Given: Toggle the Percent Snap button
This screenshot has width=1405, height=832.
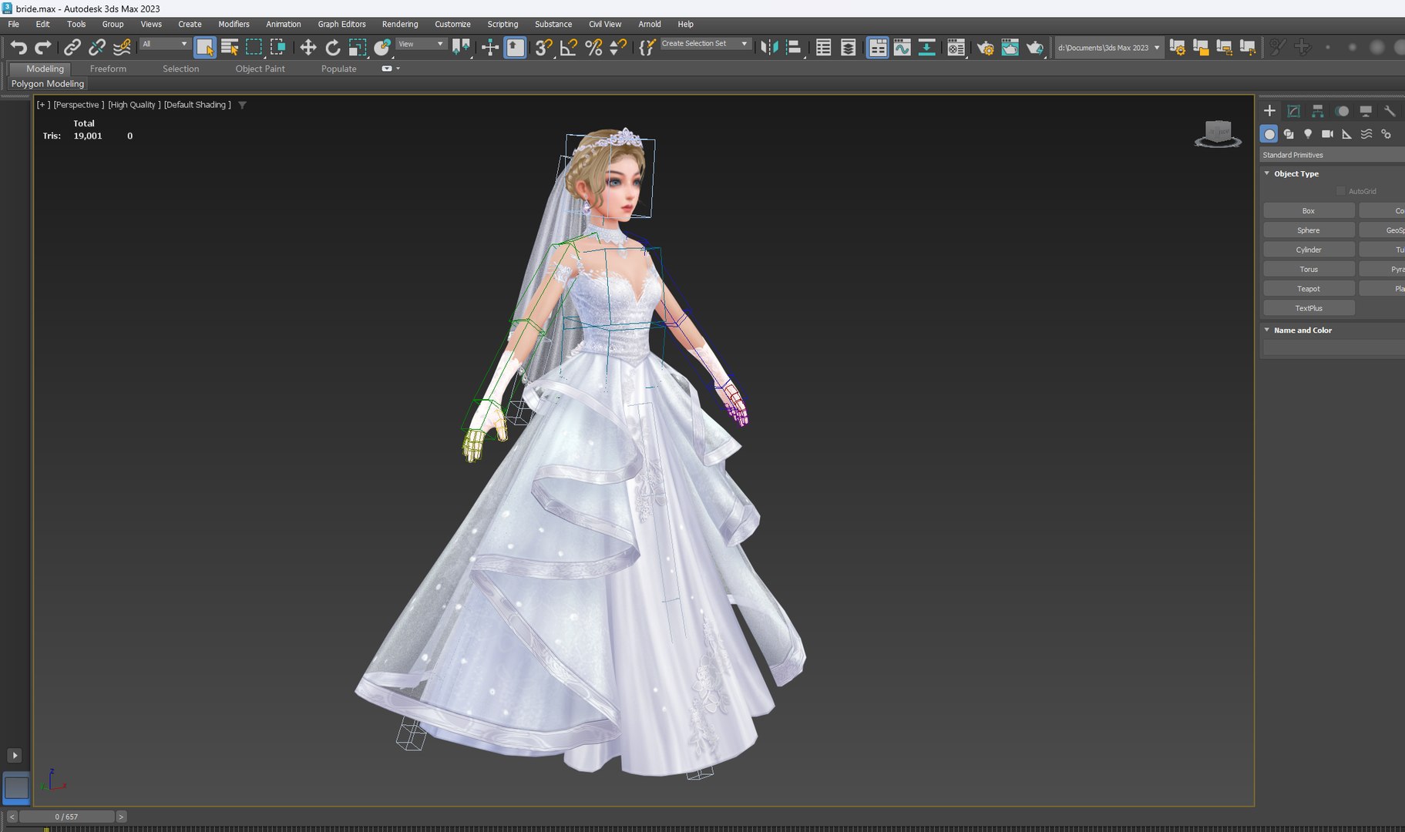Looking at the screenshot, I should [593, 48].
